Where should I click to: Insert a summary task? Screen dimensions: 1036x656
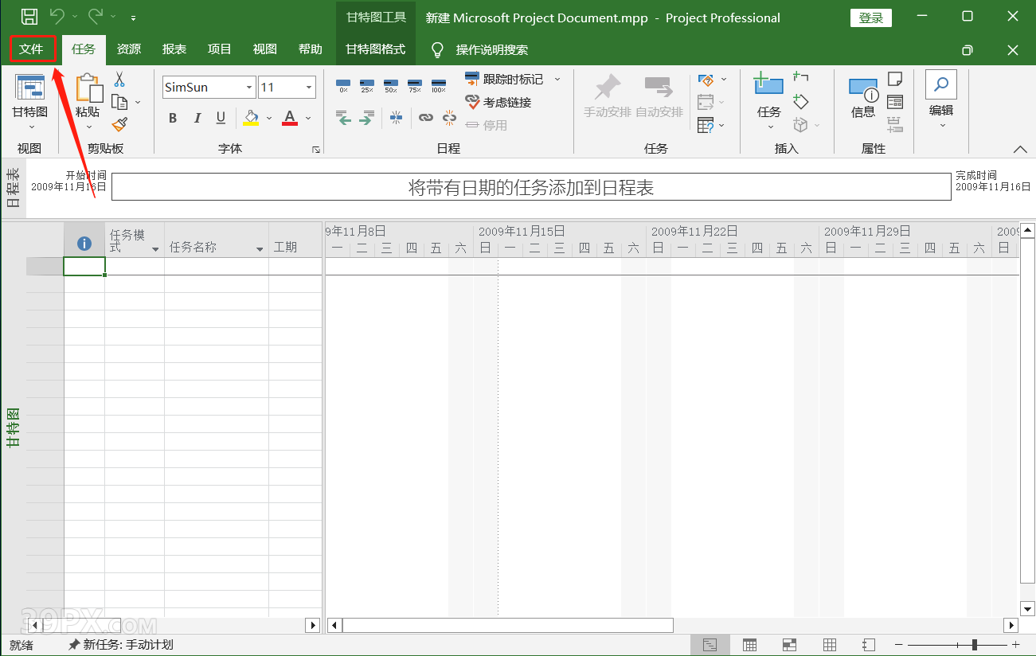click(x=801, y=77)
